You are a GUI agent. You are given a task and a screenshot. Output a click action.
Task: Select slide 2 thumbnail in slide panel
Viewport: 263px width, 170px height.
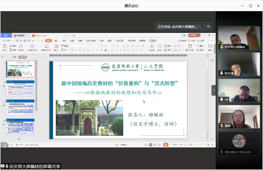pyautogui.click(x=20, y=88)
